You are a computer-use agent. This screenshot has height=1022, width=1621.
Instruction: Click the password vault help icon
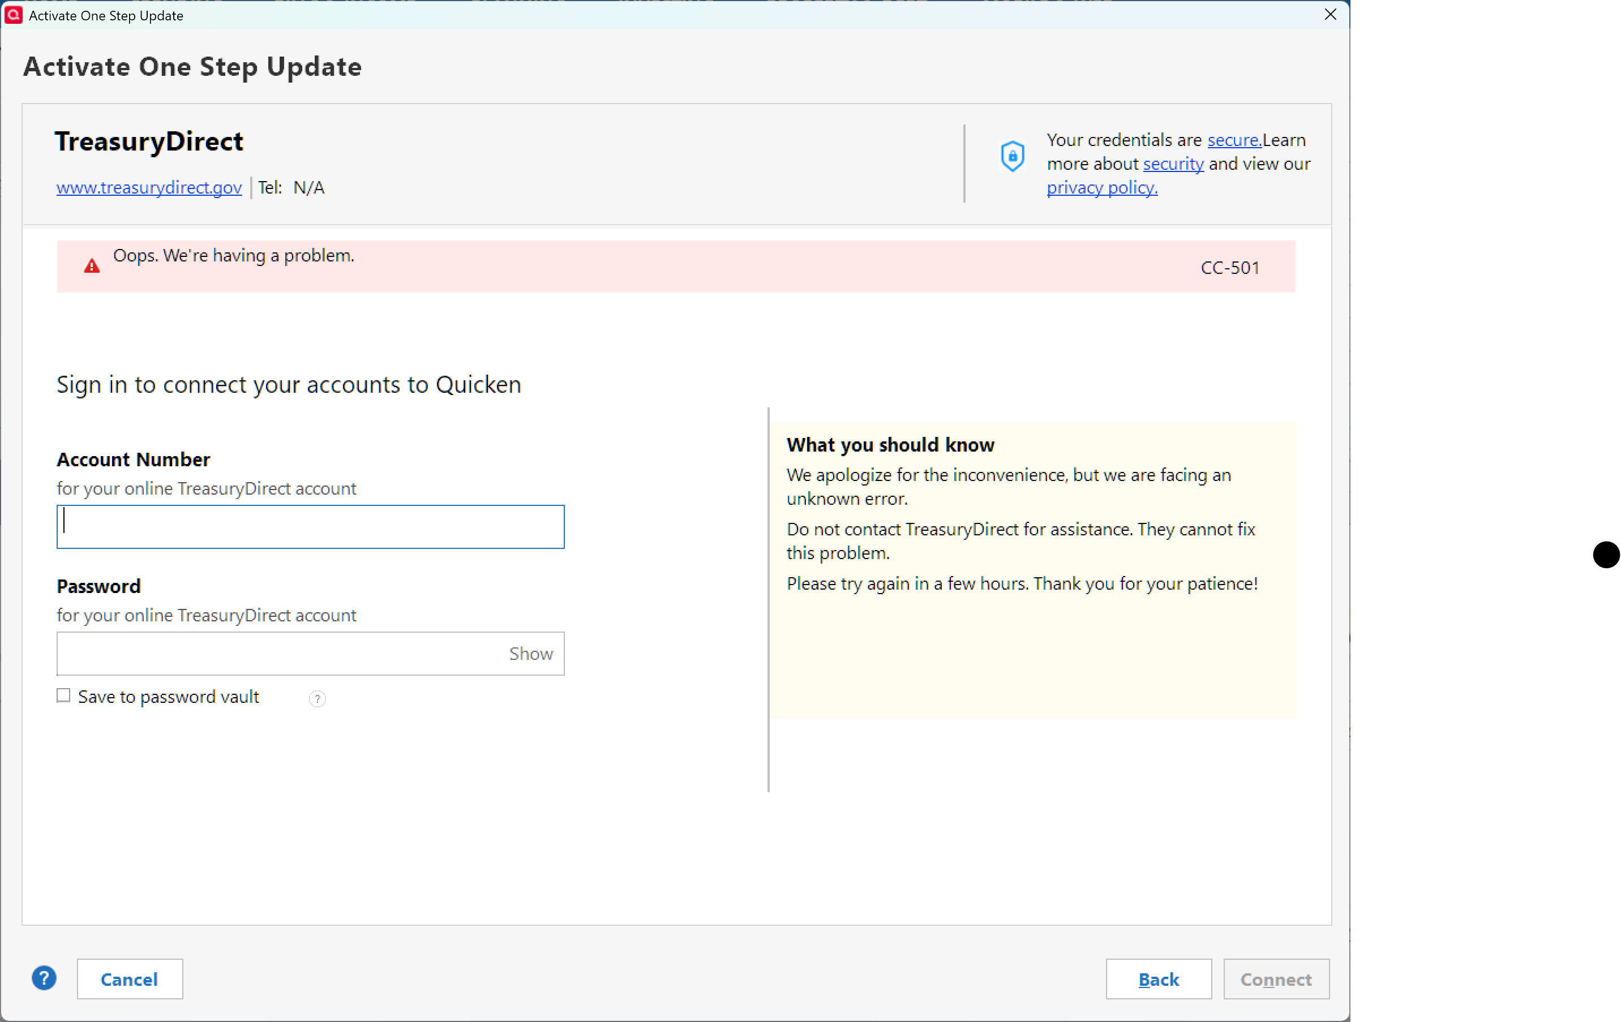(317, 698)
